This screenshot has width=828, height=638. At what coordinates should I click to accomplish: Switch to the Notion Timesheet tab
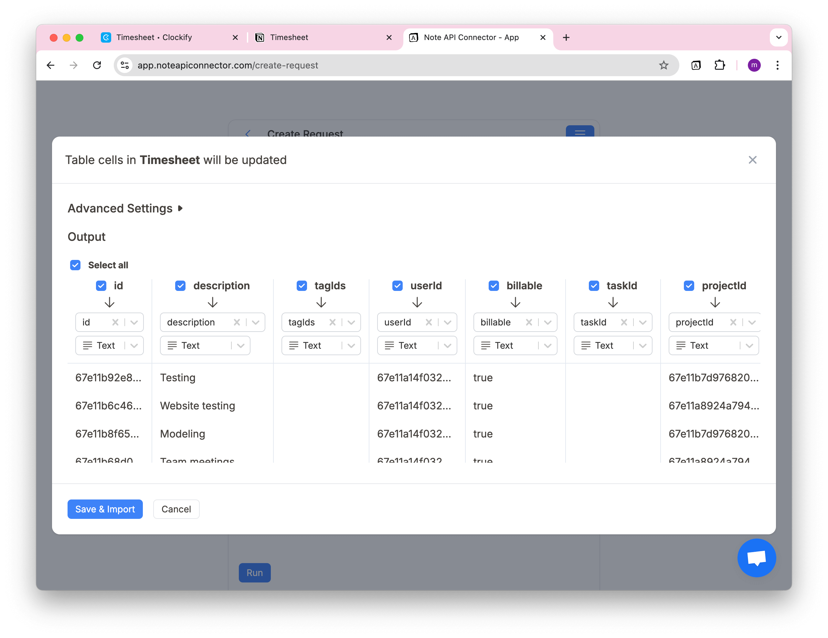289,37
